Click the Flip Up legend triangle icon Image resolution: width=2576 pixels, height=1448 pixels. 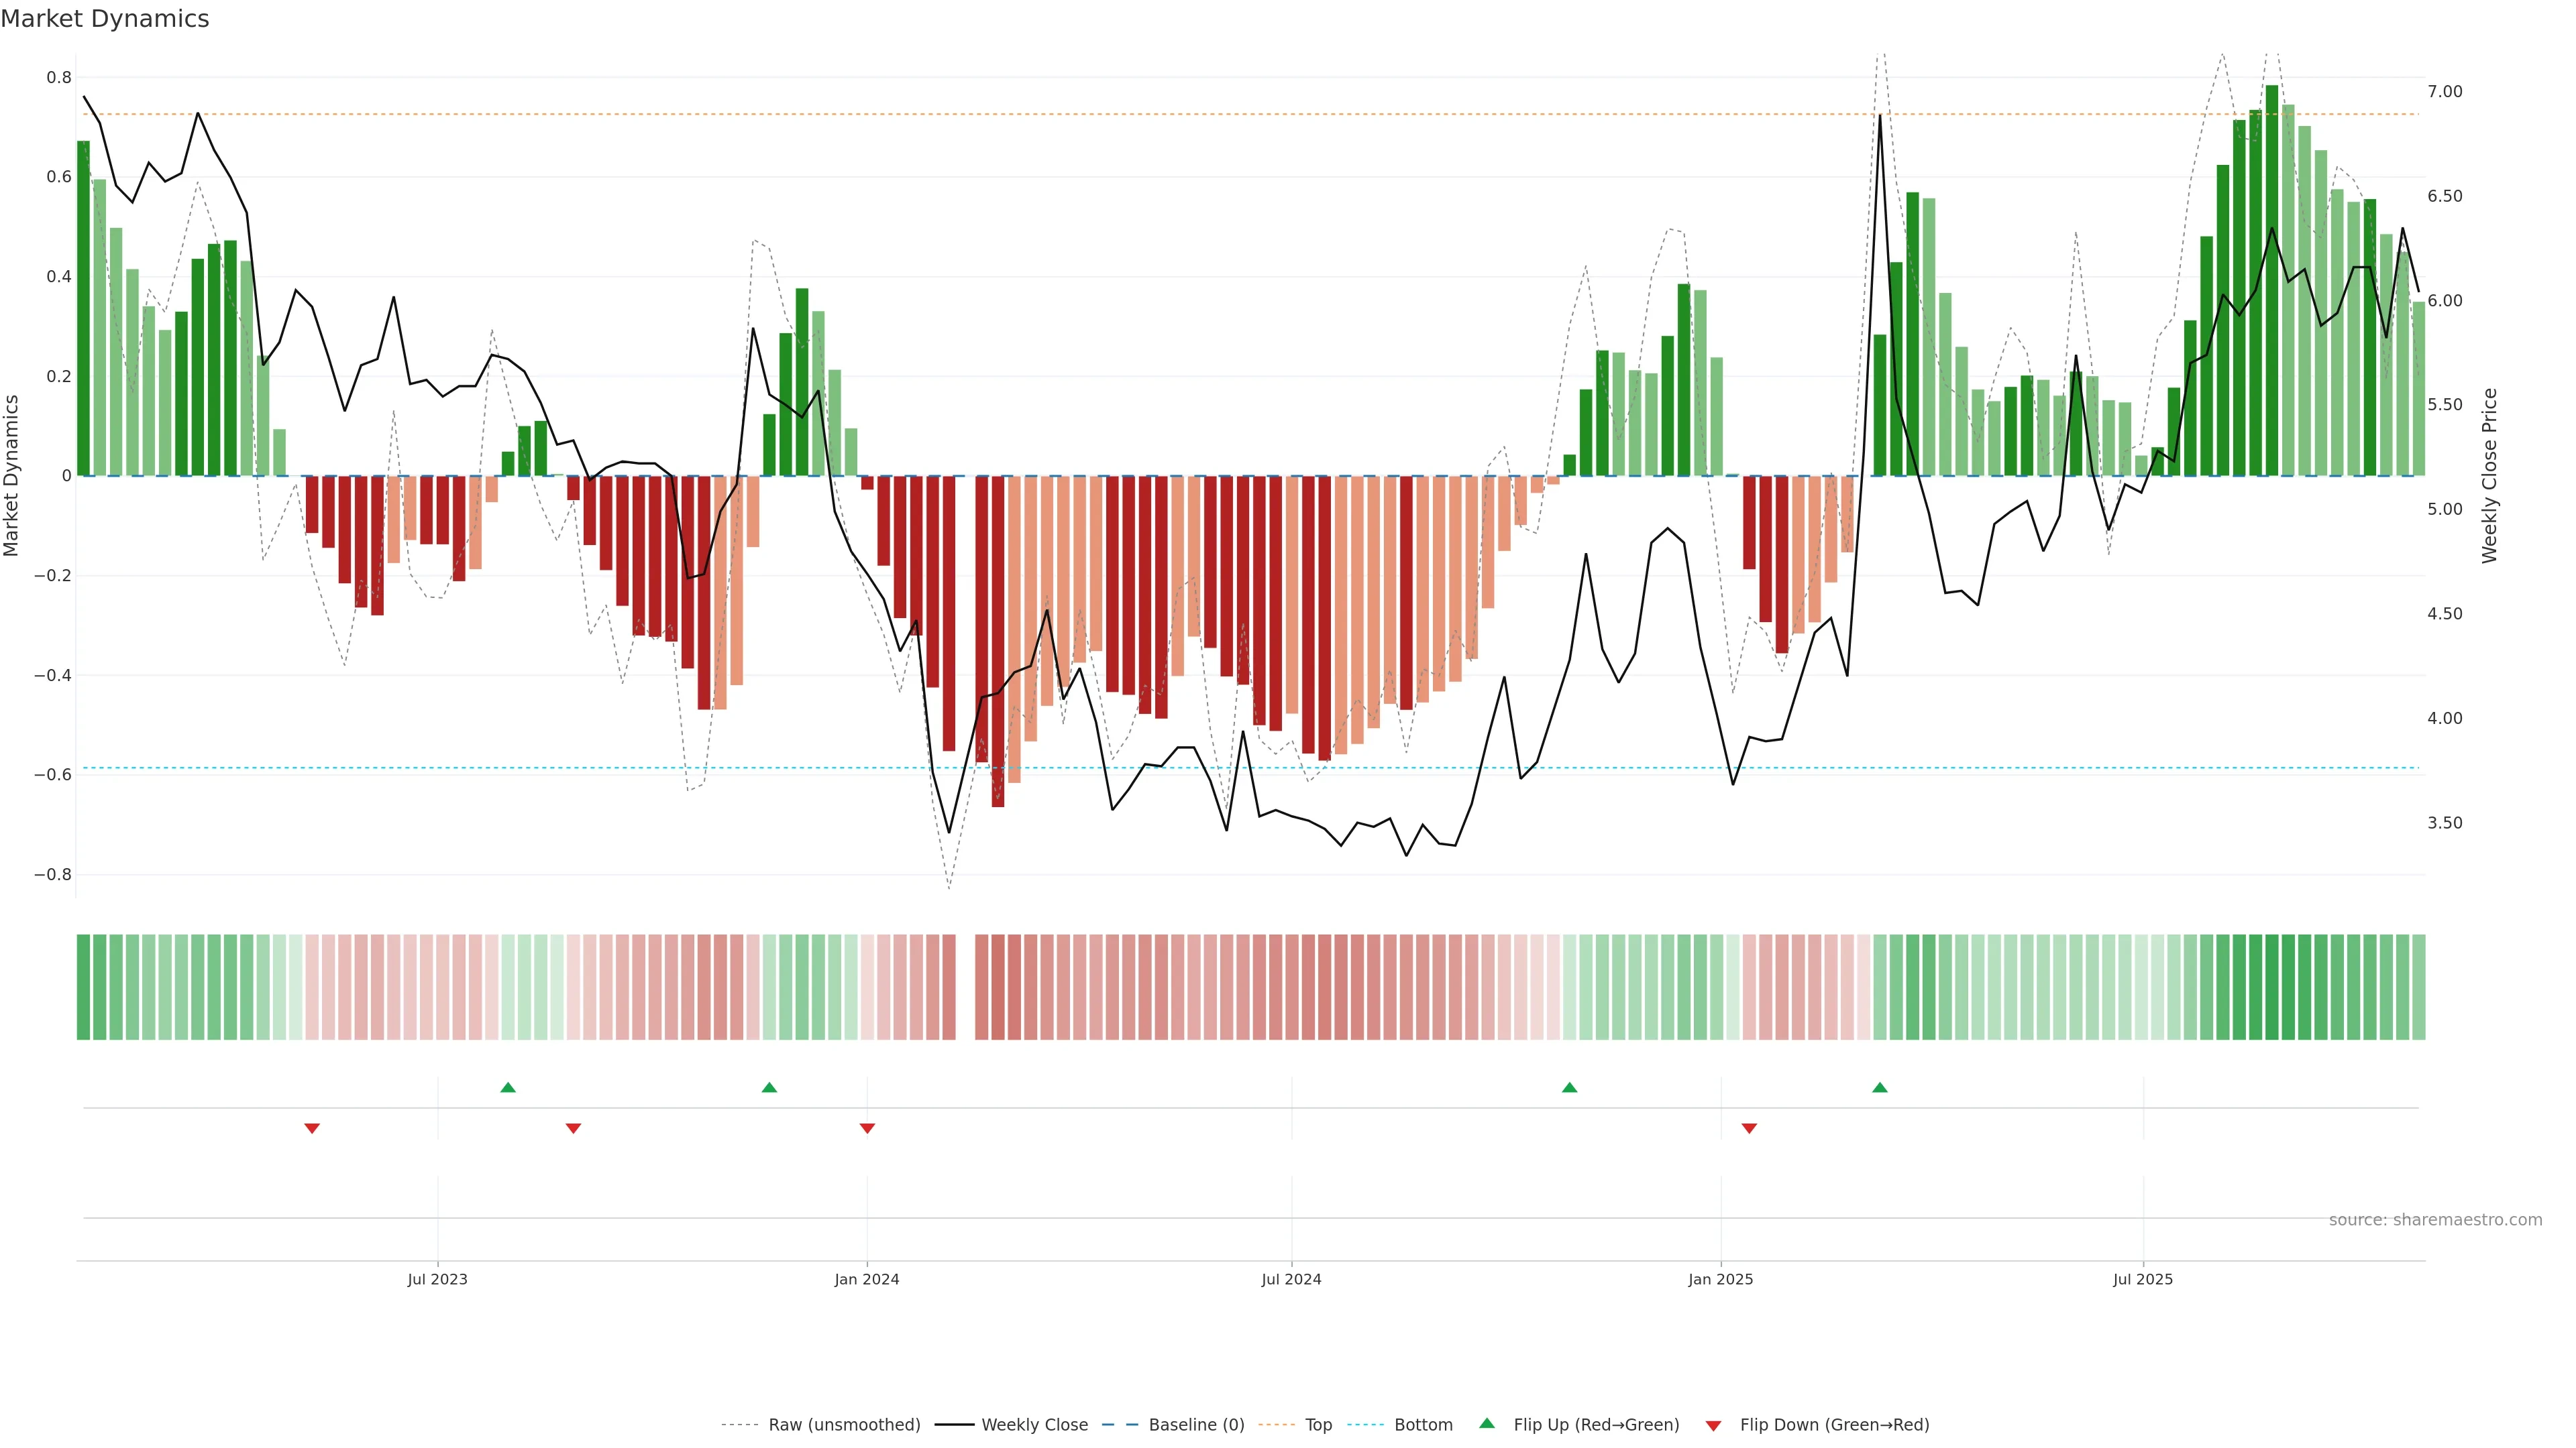pyautogui.click(x=1486, y=1423)
